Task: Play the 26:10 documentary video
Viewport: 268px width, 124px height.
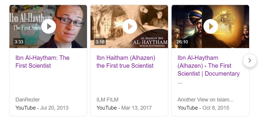Action: (211, 26)
